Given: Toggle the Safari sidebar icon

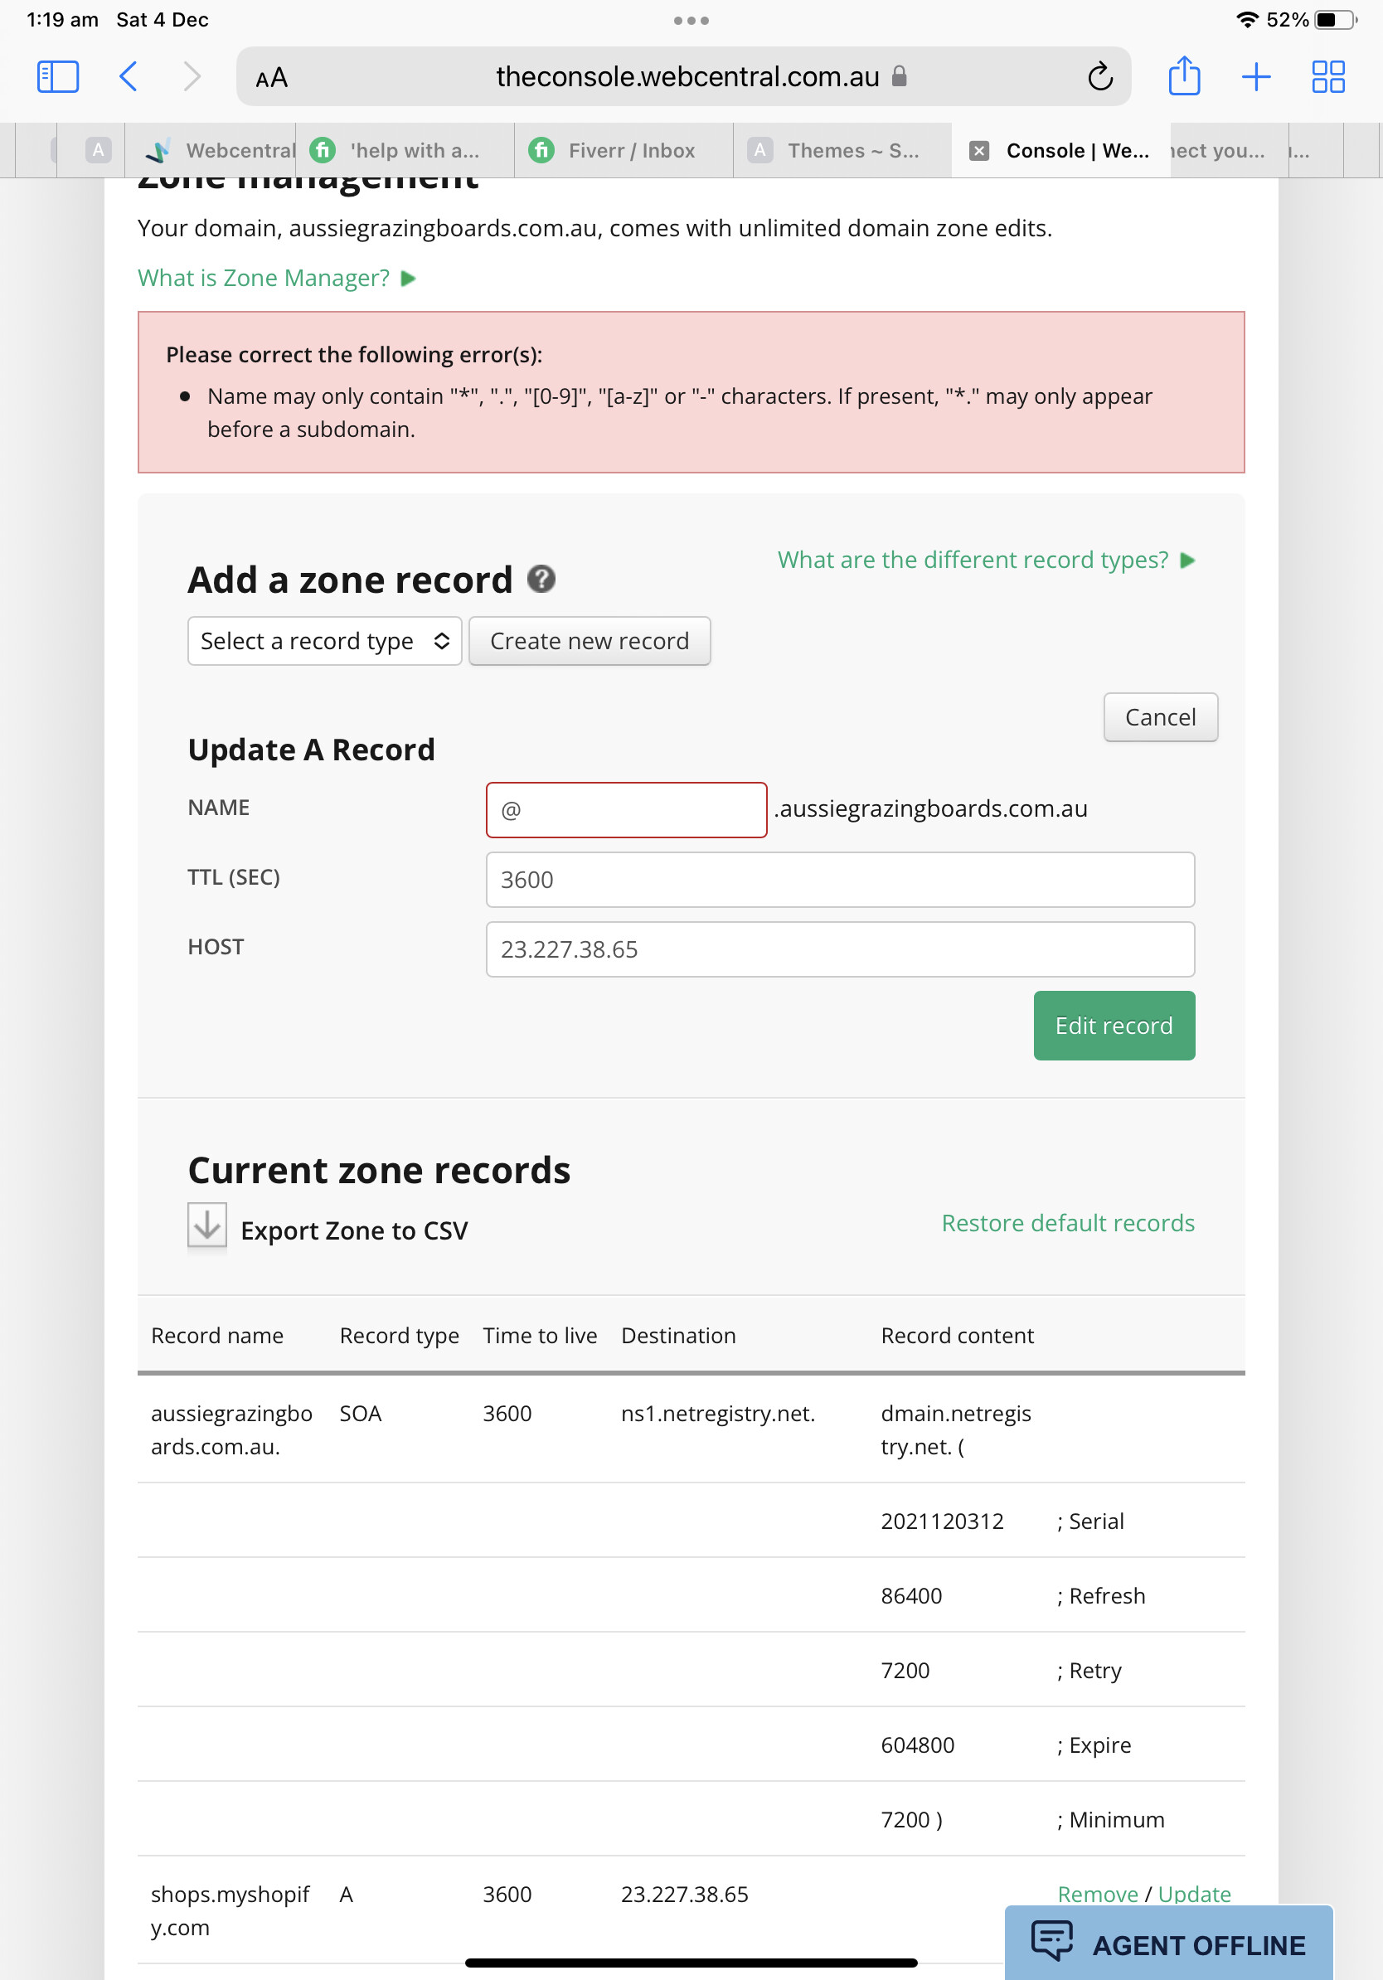Looking at the screenshot, I should tap(58, 77).
